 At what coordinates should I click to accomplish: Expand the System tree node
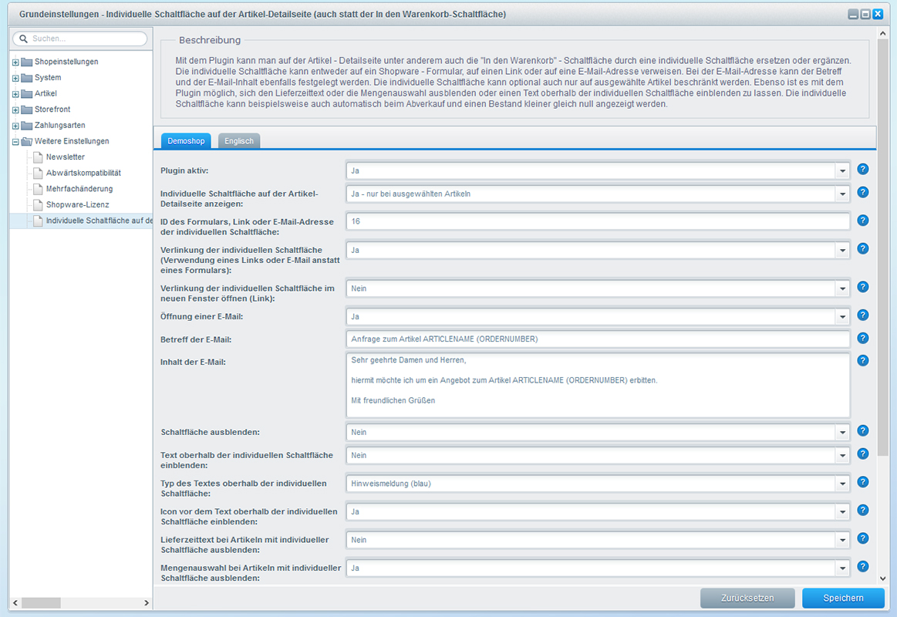pos(15,79)
